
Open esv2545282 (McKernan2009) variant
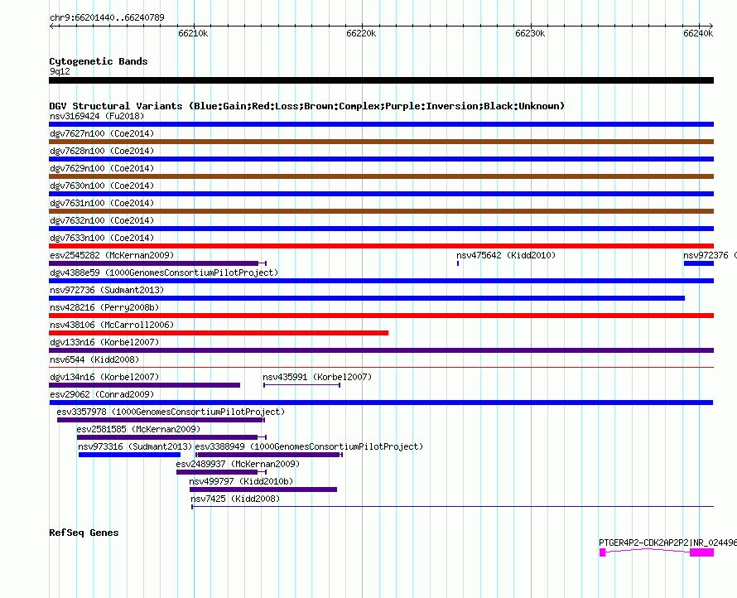pyautogui.click(x=112, y=255)
